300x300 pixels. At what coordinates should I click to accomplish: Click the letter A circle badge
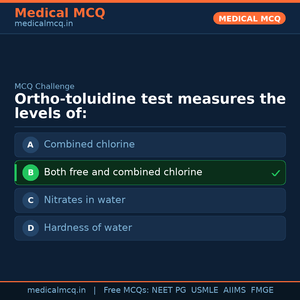pyautogui.click(x=31, y=145)
